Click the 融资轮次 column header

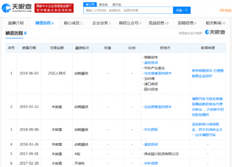pyautogui.click(x=82, y=48)
